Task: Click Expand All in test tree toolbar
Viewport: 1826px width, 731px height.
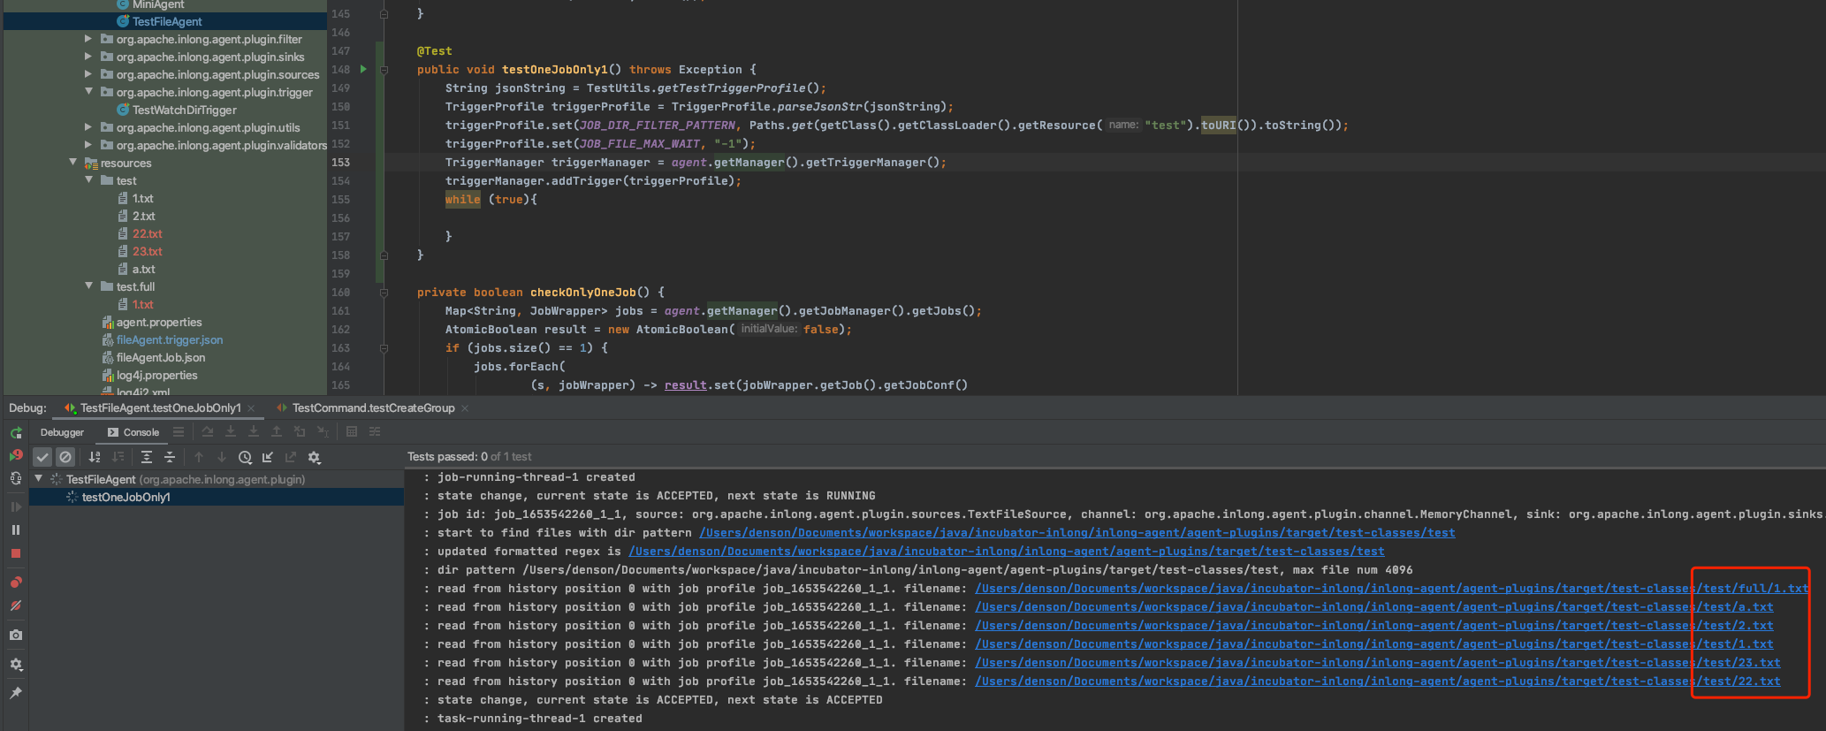Action: point(147,457)
